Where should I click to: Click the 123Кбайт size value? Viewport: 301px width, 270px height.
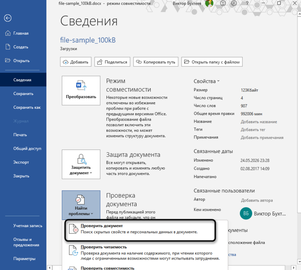tap(249, 90)
